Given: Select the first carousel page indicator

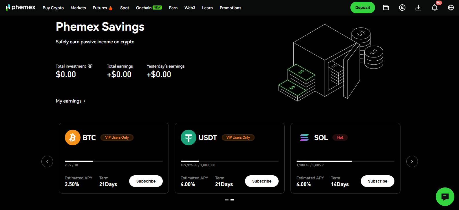Looking at the screenshot, I should click(227, 200).
